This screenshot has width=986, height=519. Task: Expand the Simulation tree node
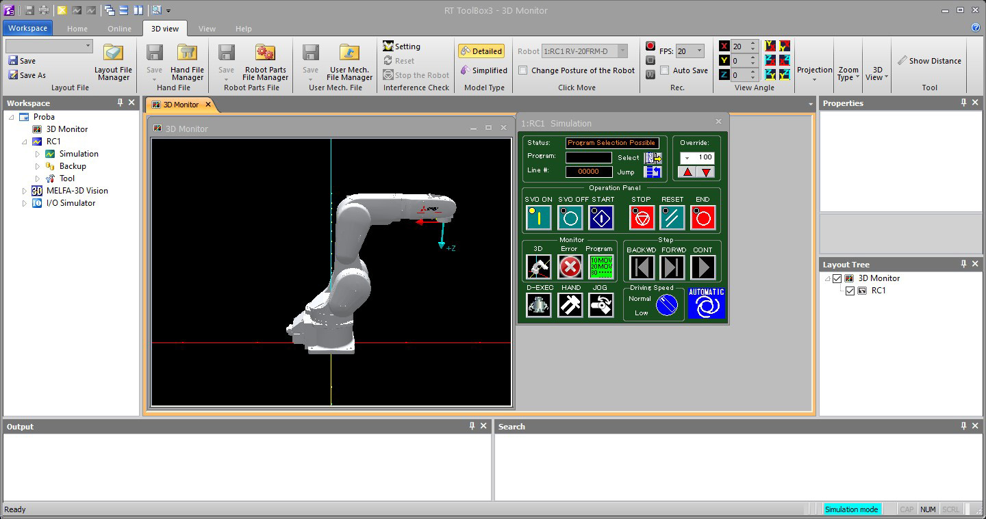click(38, 154)
